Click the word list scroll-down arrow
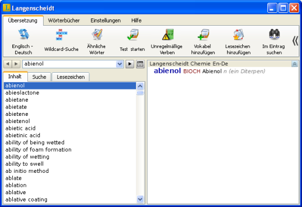This screenshot has height=207, width=302. (140, 199)
